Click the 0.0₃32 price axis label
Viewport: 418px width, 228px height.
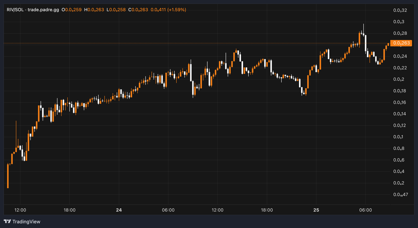tap(400, 10)
